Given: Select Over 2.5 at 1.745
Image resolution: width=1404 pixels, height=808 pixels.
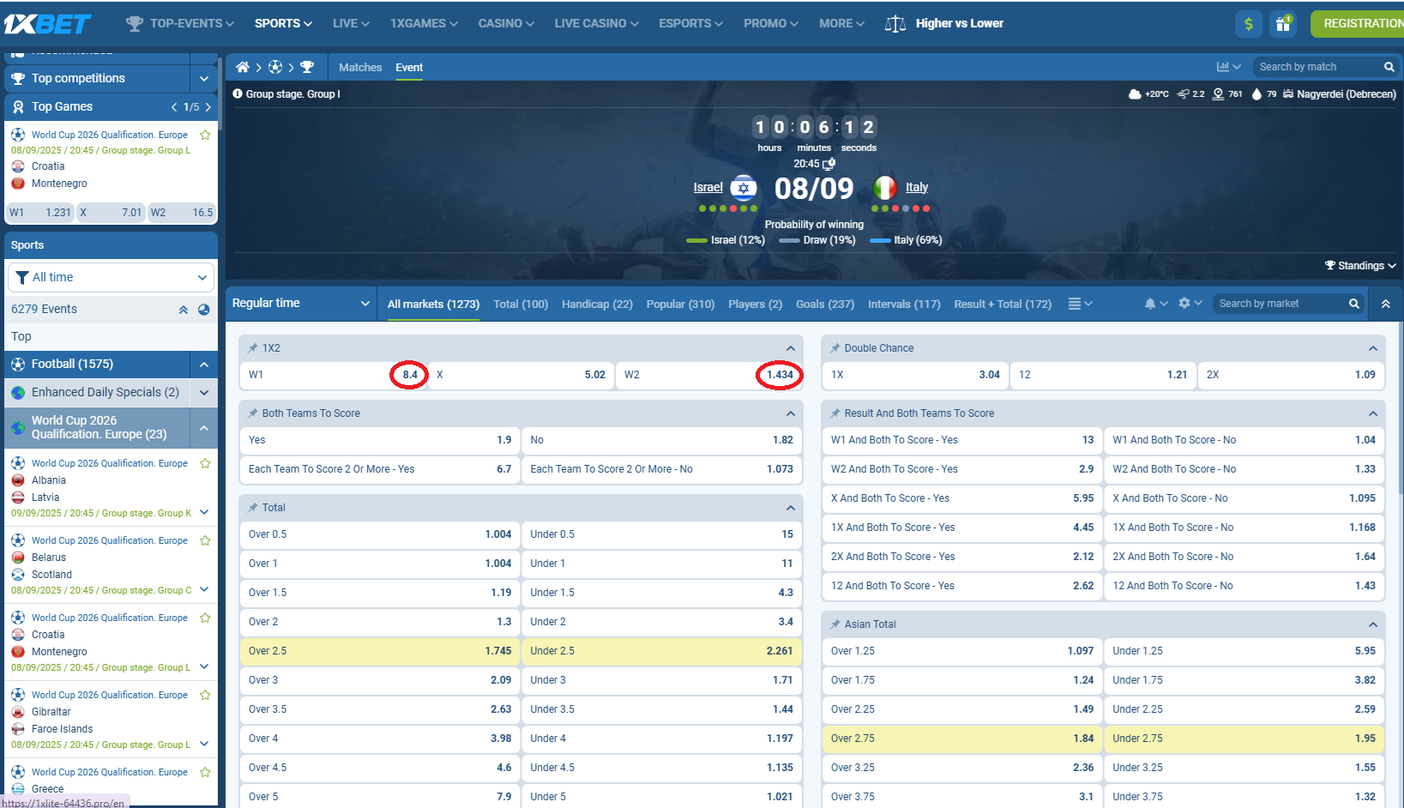Looking at the screenshot, I should 380,651.
